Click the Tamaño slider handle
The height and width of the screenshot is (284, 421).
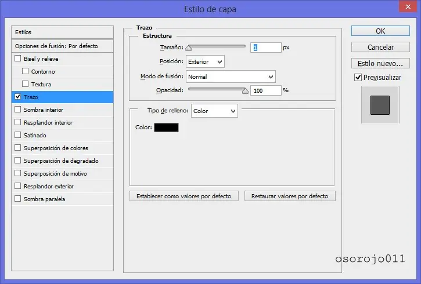[x=189, y=48]
